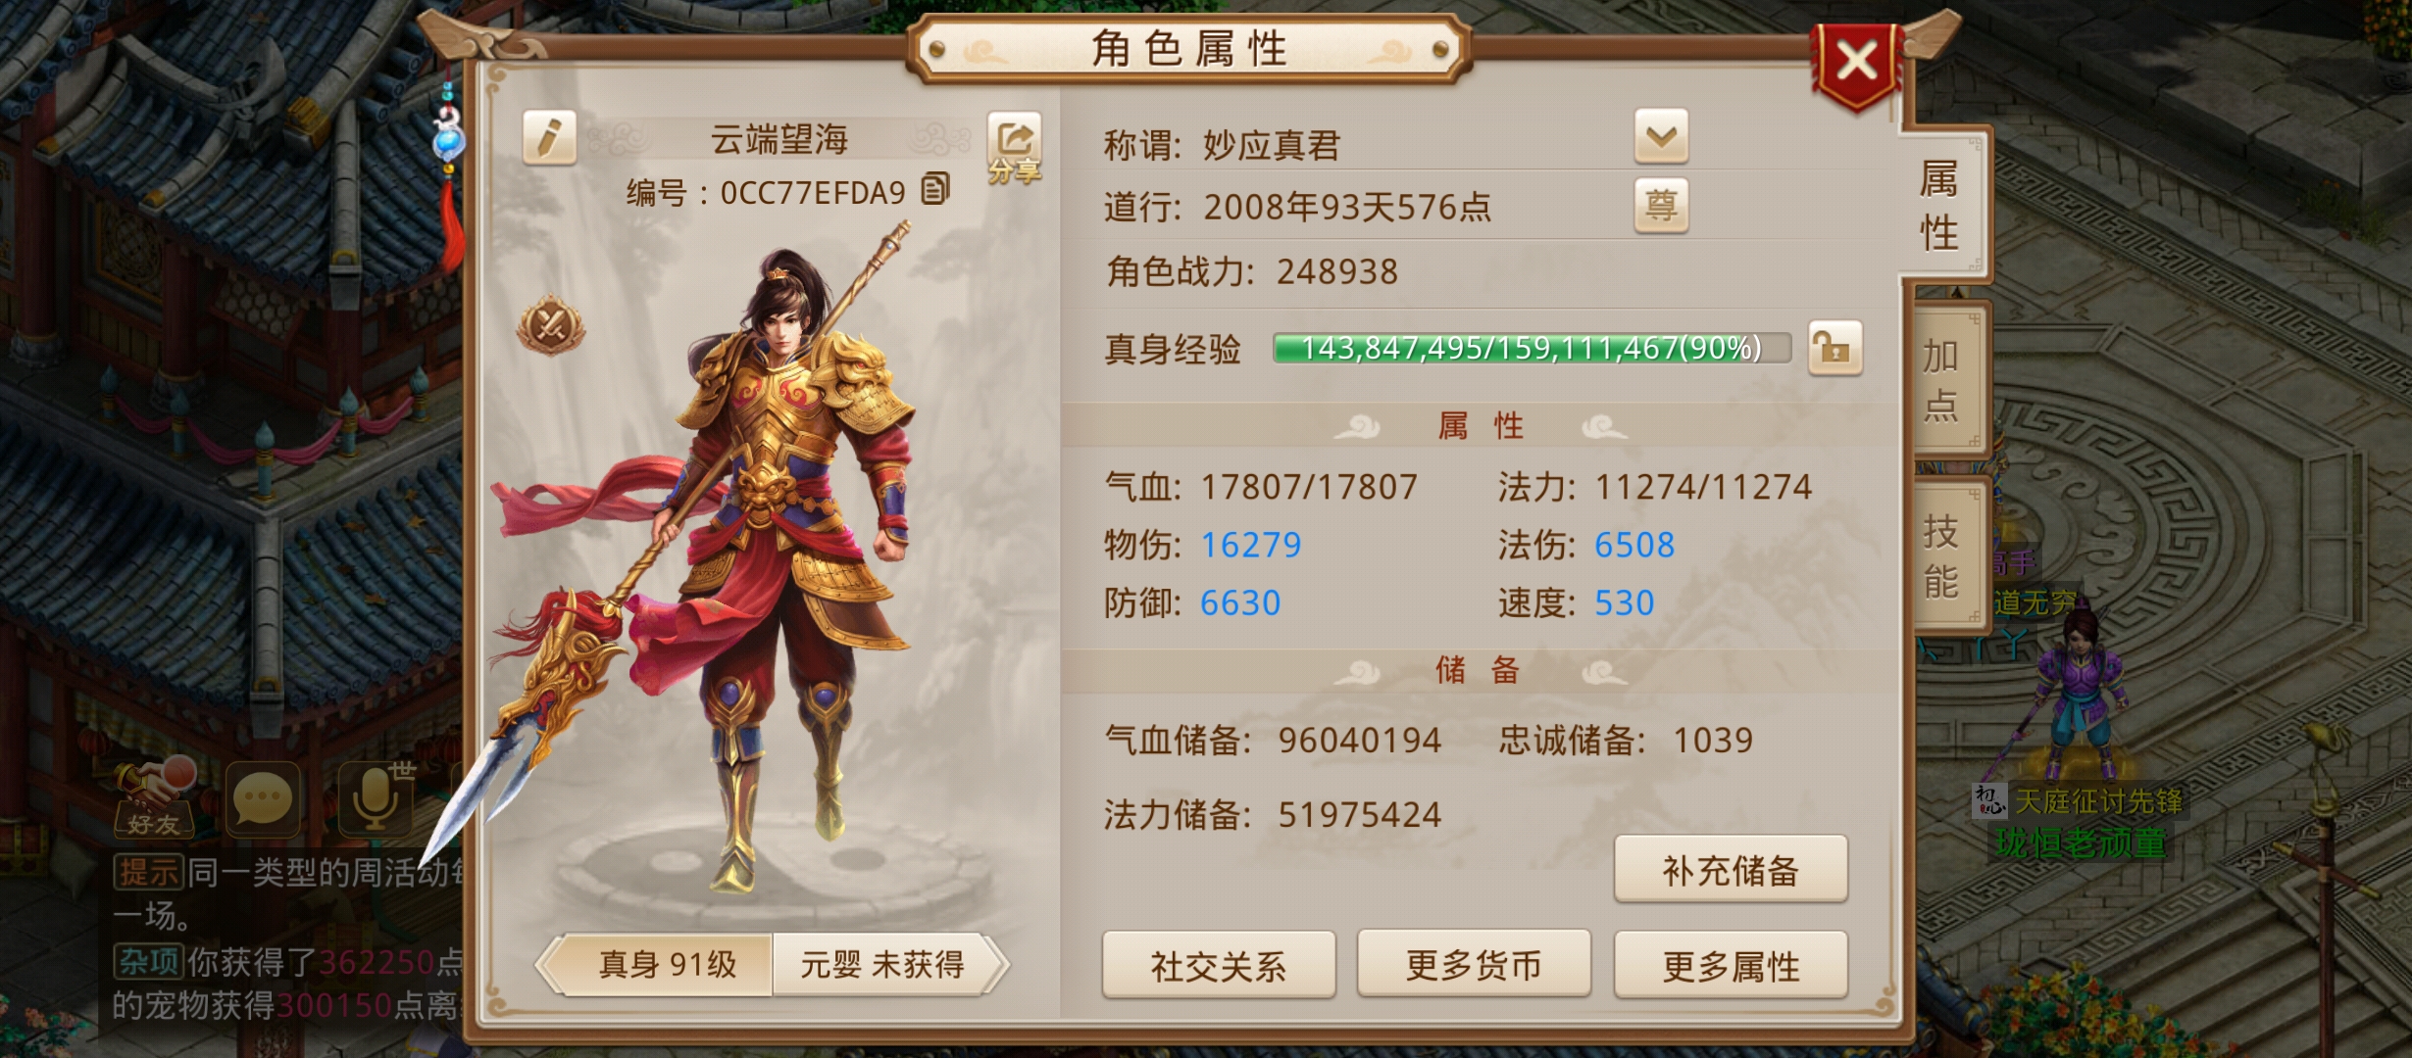Close the 角色属性 panel
This screenshot has width=2412, height=1058.
(x=1856, y=65)
